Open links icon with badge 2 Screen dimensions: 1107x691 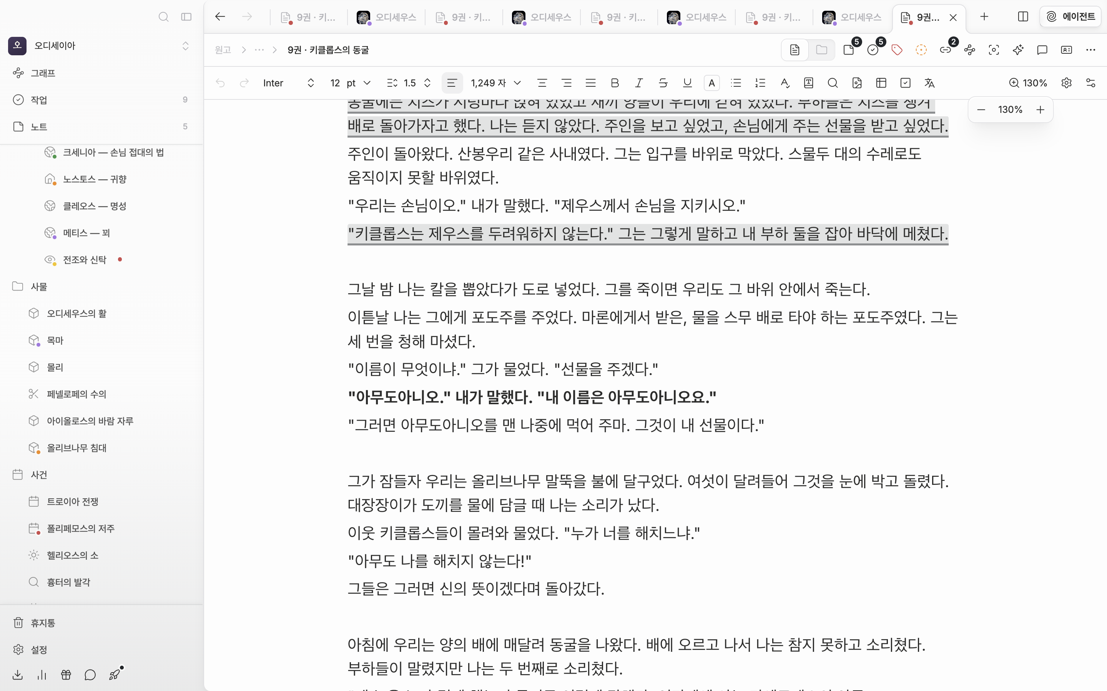coord(946,50)
